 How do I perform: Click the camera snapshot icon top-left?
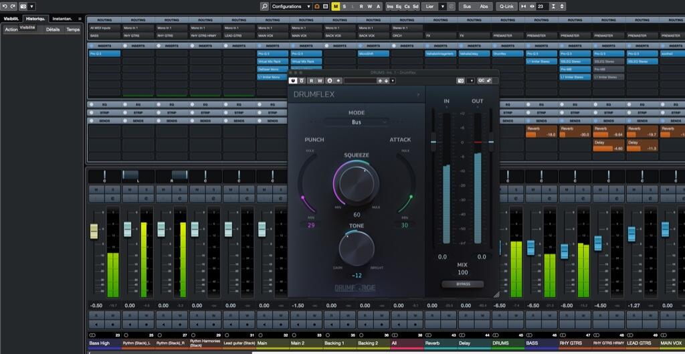[23, 7]
